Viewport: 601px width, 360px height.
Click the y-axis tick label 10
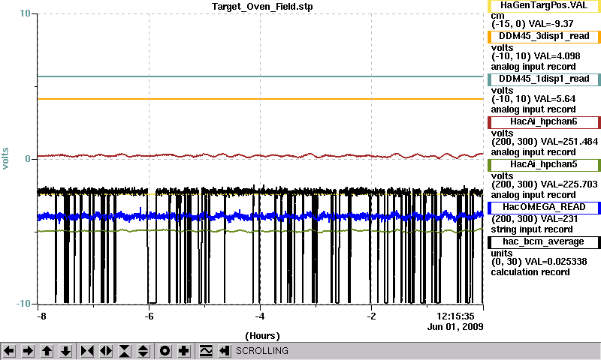(x=25, y=13)
